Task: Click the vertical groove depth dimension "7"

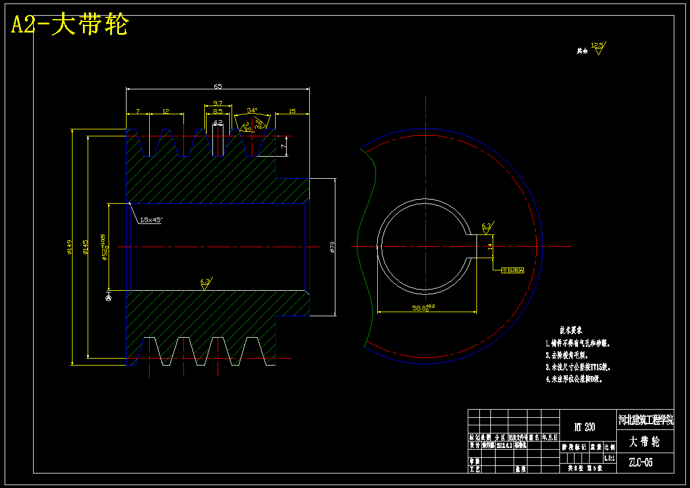Action: (x=284, y=146)
